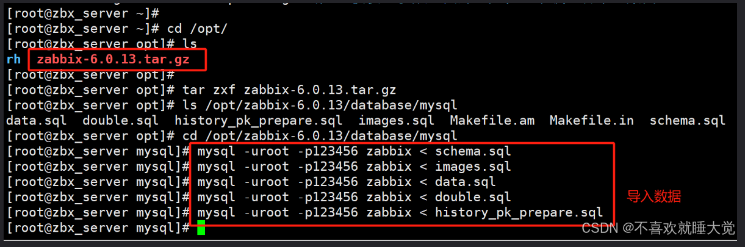Click the red 导入数据 annotation label

[654, 196]
